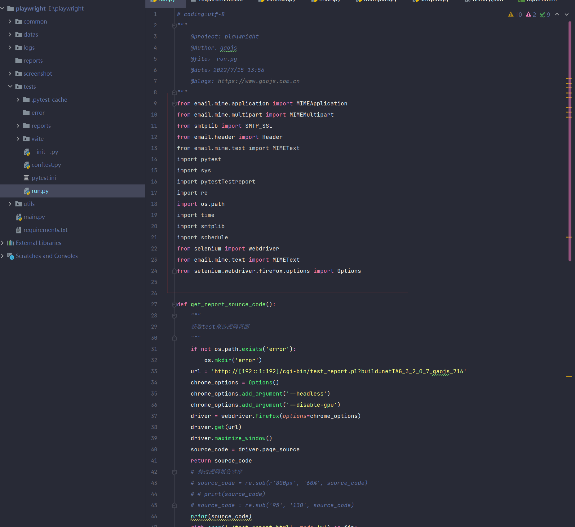This screenshot has width=575, height=527.
Task: Fold the header docstring at line 2
Action: point(174,26)
